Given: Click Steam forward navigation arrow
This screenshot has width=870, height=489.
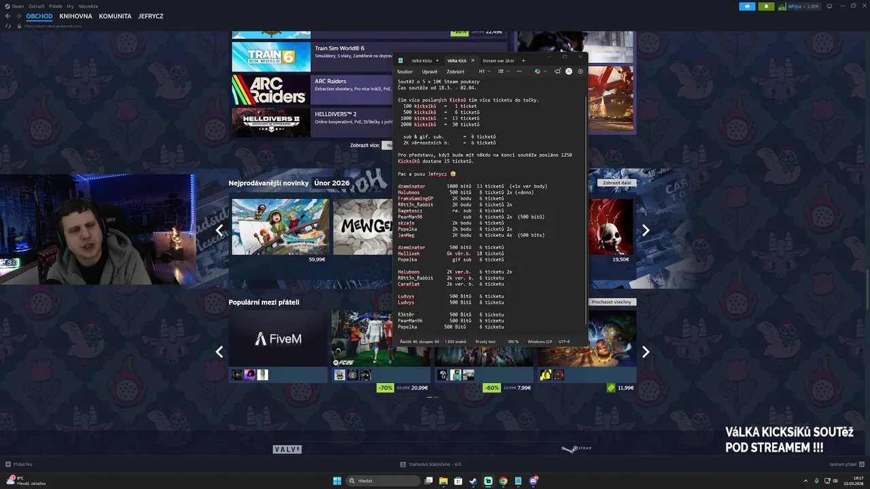Looking at the screenshot, I should 18,16.
